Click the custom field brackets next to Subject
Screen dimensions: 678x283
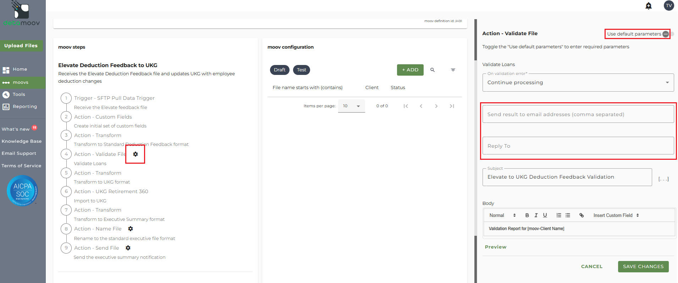click(663, 179)
